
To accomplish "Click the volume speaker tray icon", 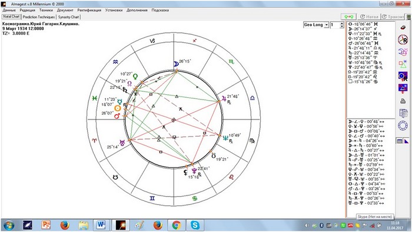I will (x=307, y=226).
